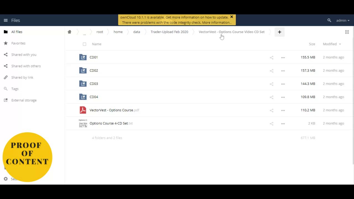The width and height of the screenshot is (354, 199).
Task: Click the Shared with others share icon
Action: pyautogui.click(x=6, y=66)
